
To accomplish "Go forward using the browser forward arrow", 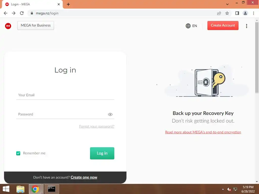I will tap(14, 13).
